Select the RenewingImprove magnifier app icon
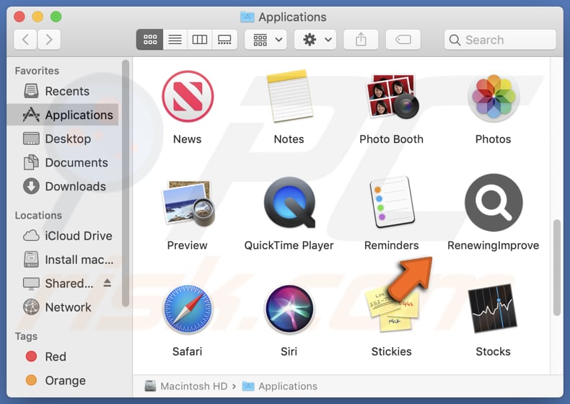This screenshot has height=404, width=570. [x=494, y=203]
